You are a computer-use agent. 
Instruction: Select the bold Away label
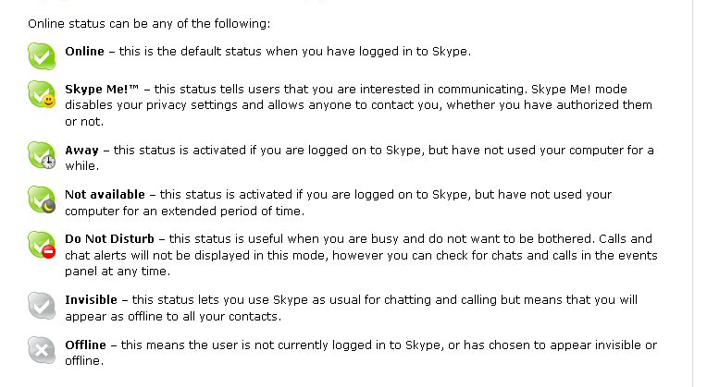81,151
